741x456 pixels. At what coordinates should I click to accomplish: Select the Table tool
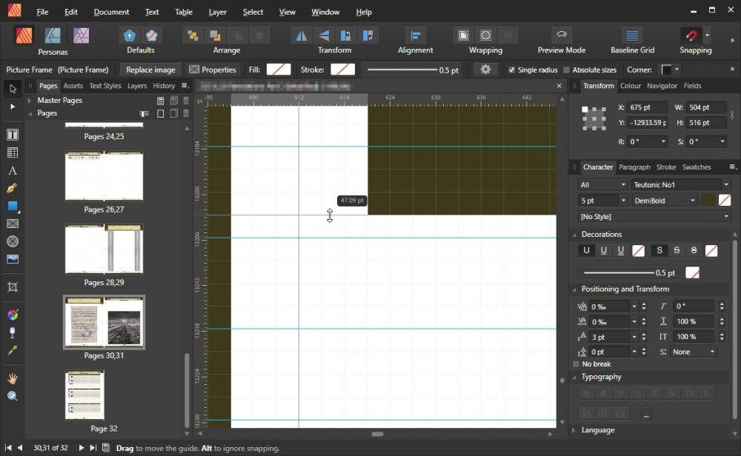(x=13, y=153)
